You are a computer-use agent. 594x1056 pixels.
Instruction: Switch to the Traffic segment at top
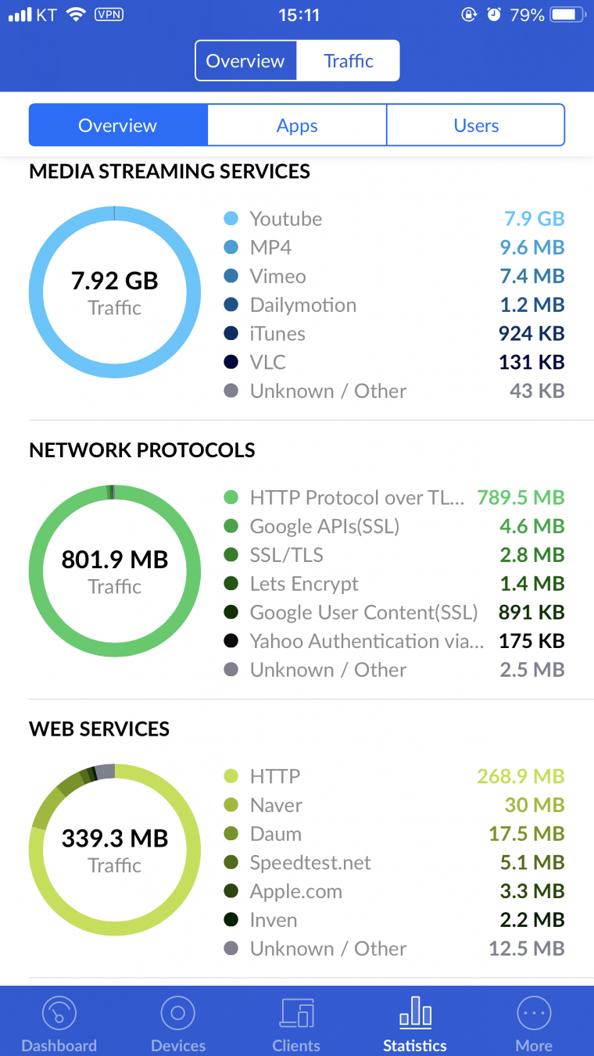349,61
